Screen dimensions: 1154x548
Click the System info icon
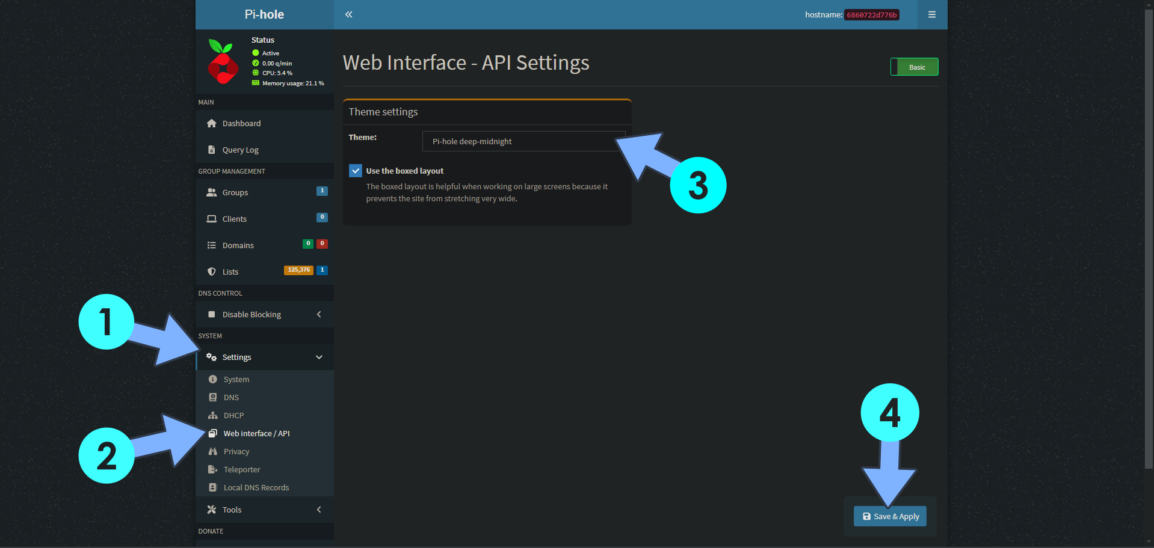coord(212,379)
